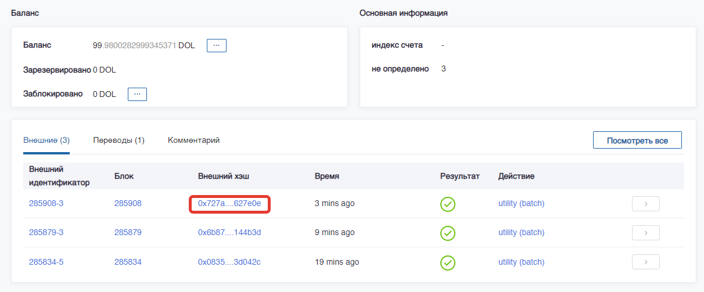Click success checkmark icon for extrinsic 285834-5

[447, 262]
